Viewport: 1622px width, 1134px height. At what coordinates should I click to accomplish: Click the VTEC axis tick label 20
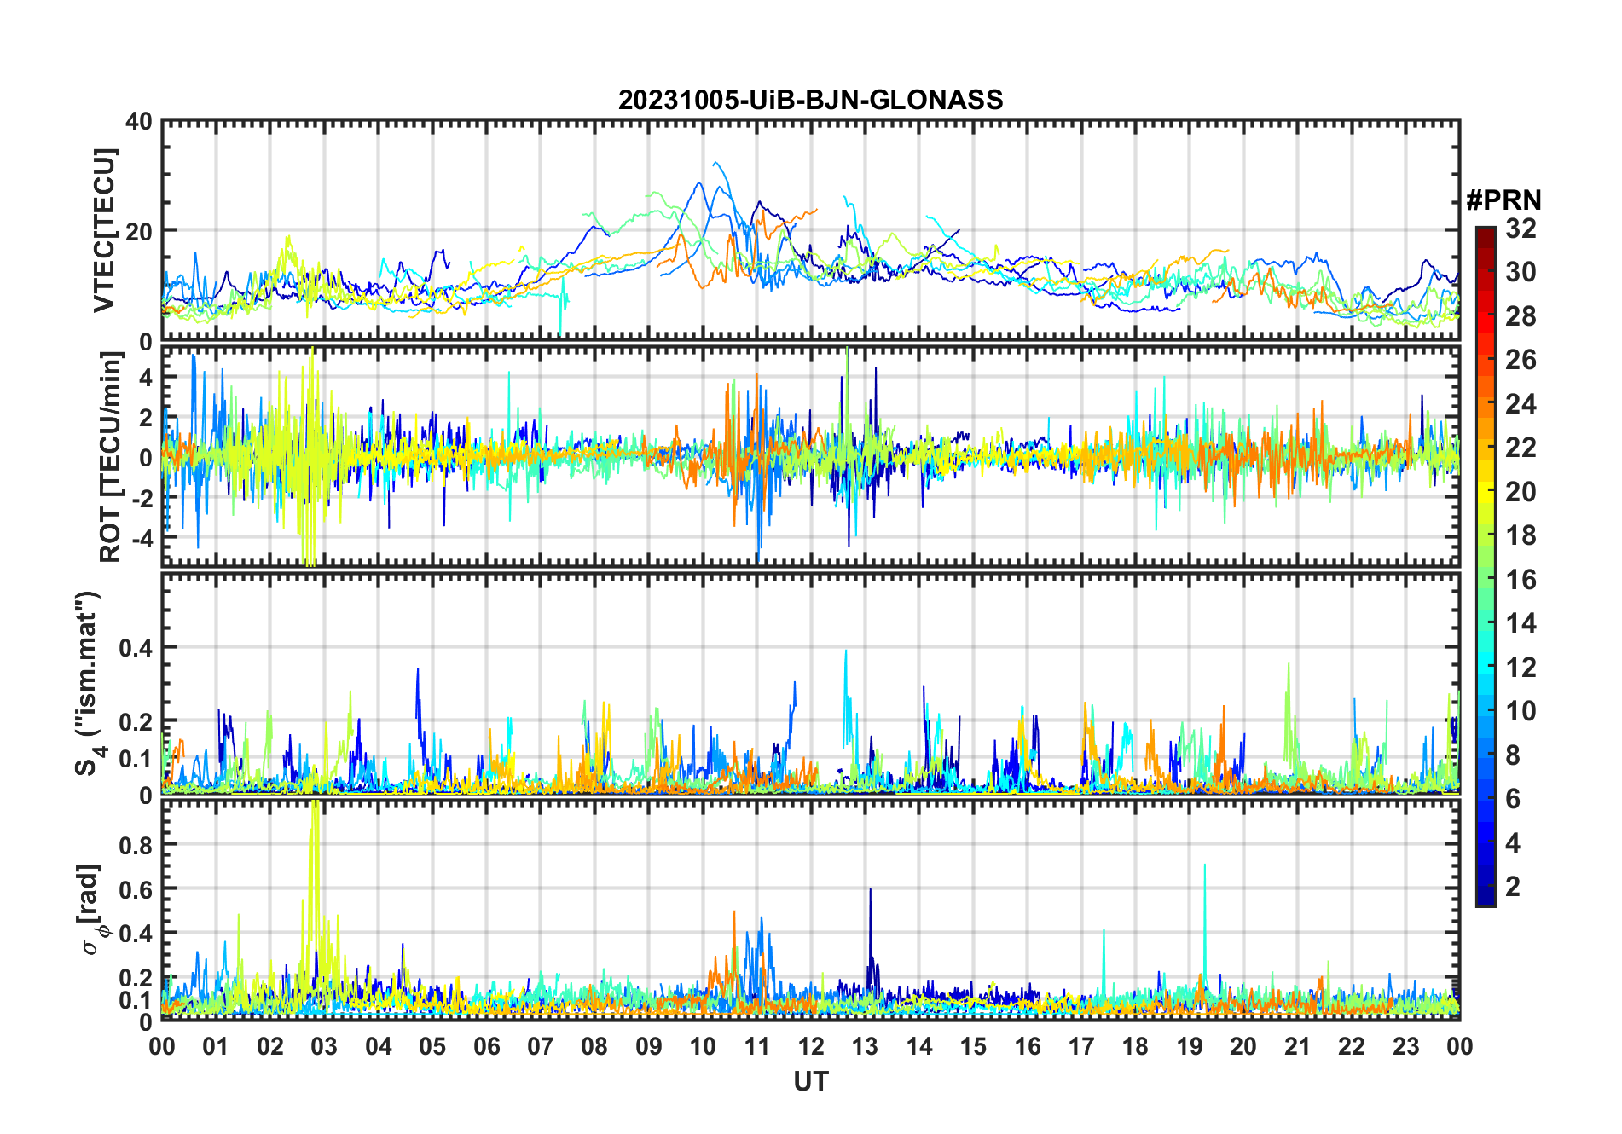[x=139, y=231]
